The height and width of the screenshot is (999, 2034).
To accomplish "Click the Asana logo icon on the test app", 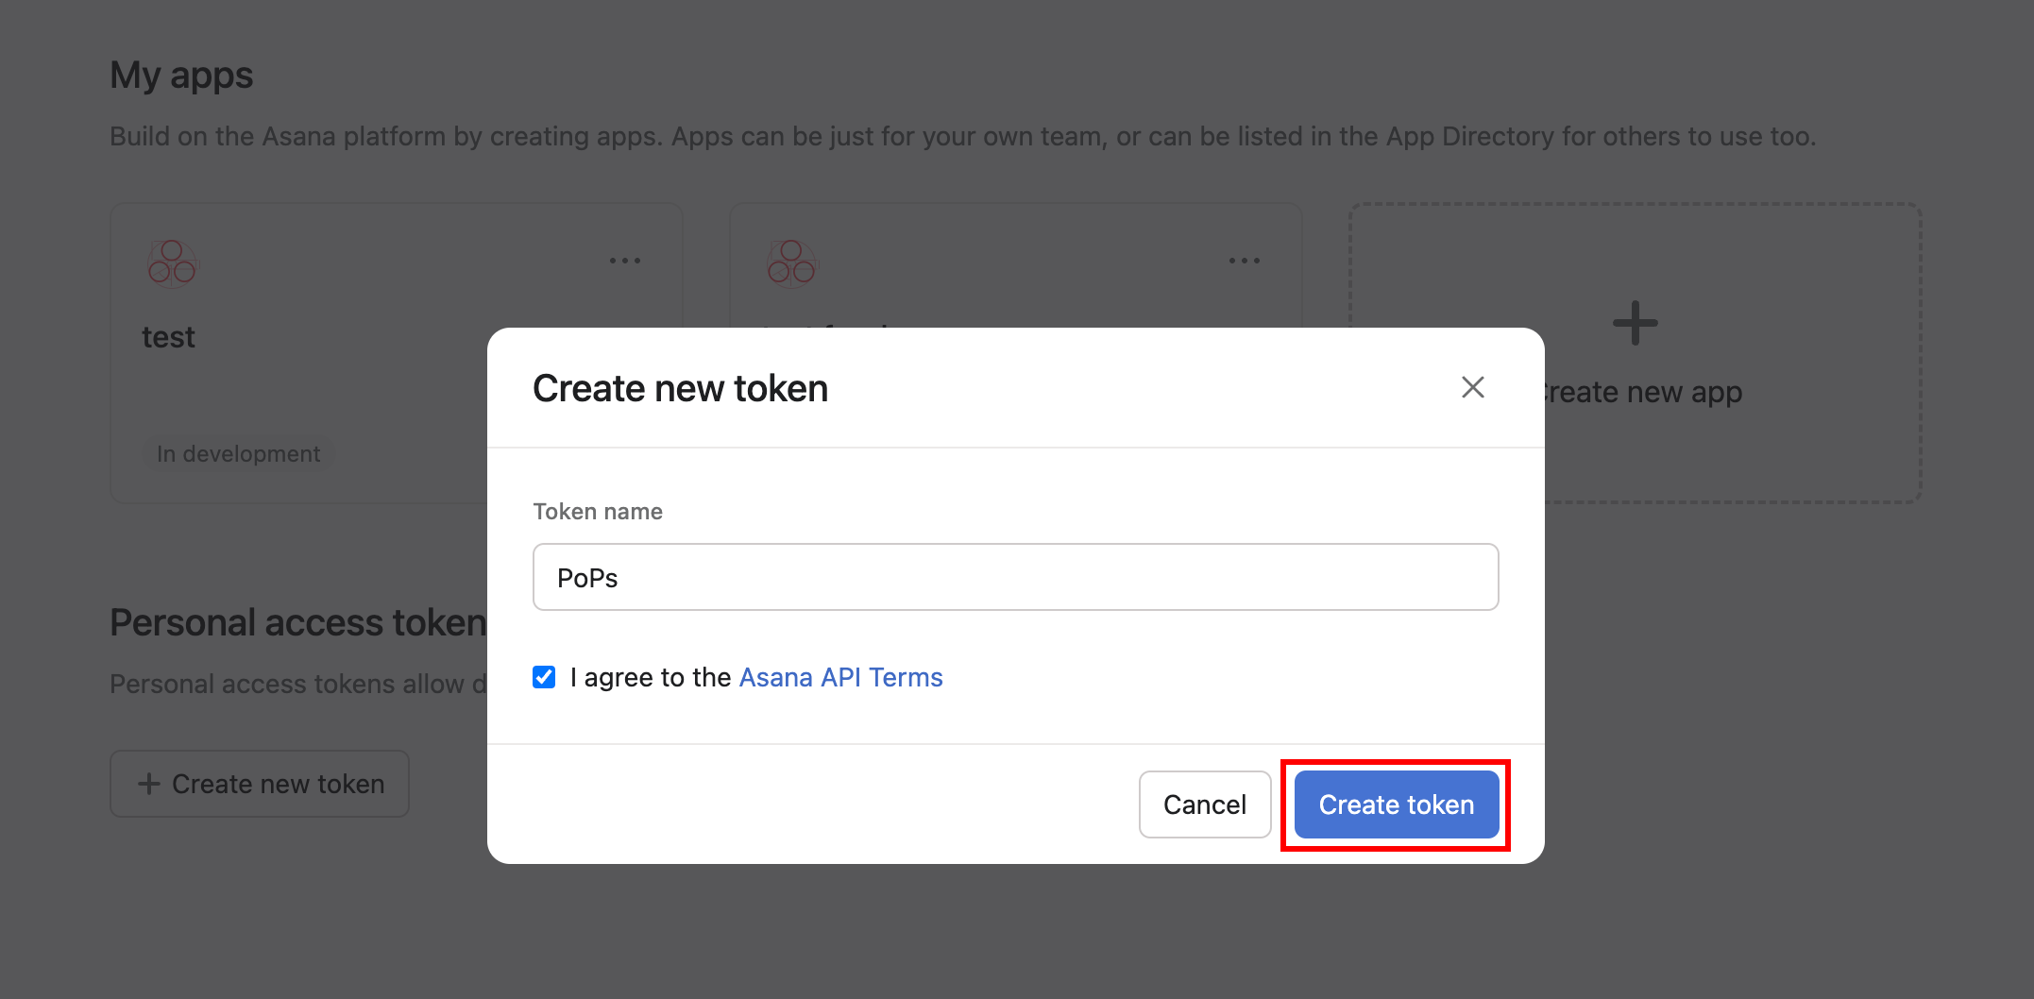I will click(171, 265).
